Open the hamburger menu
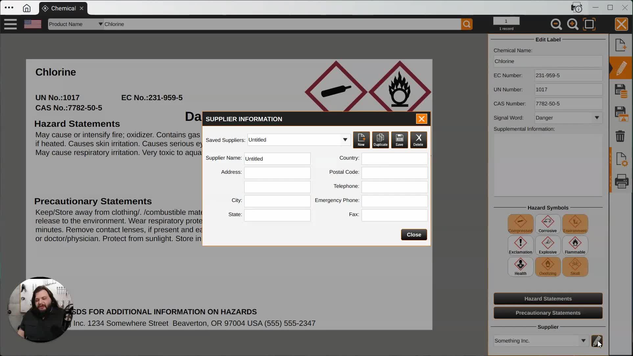Screen dimensions: 633x356 click(x=11, y=24)
